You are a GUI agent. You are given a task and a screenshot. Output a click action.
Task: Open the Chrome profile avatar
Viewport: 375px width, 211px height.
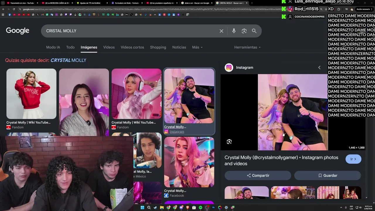[352, 9]
